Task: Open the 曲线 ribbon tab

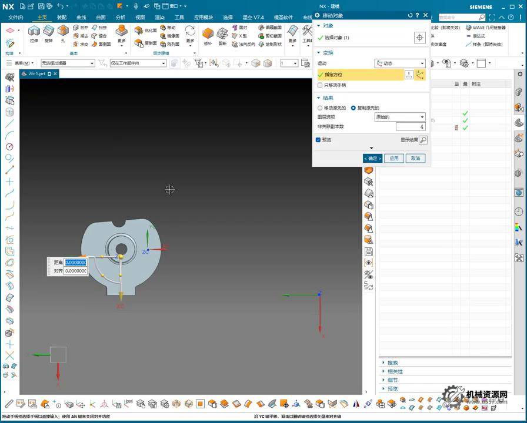Action: (x=81, y=18)
